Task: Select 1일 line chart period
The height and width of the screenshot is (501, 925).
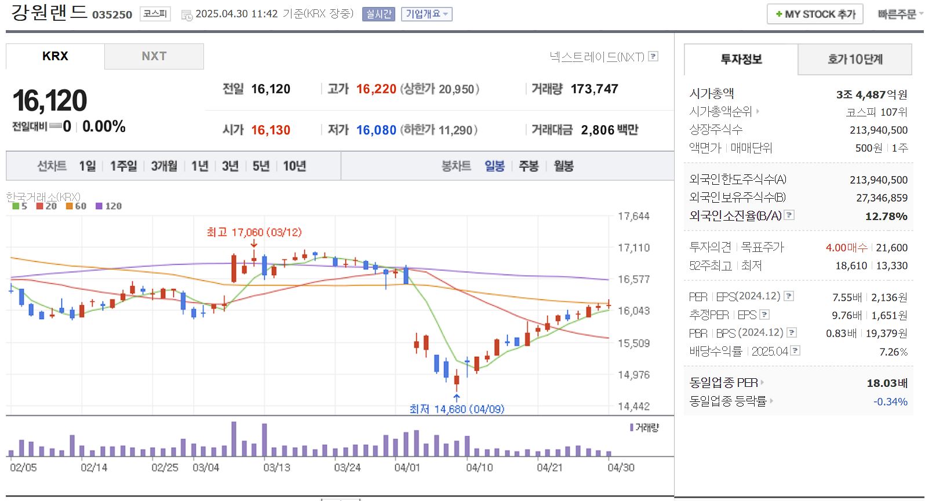Action: [x=88, y=166]
